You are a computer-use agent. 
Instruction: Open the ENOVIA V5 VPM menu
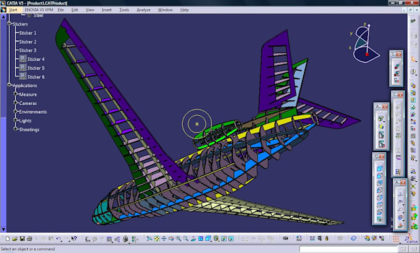coord(39,10)
